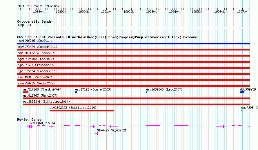Click the 19890k ruler tick label
Image resolution: width=258 pixels, height=150 pixels.
tap(61, 12)
